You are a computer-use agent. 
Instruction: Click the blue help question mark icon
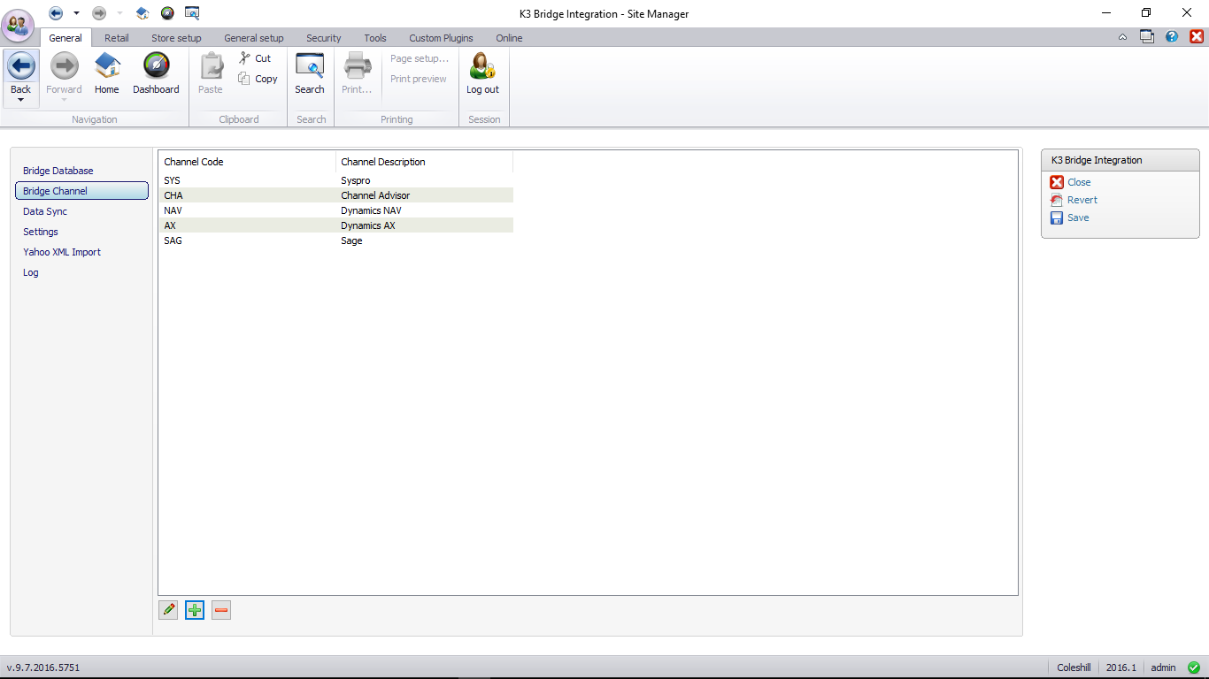1172,37
